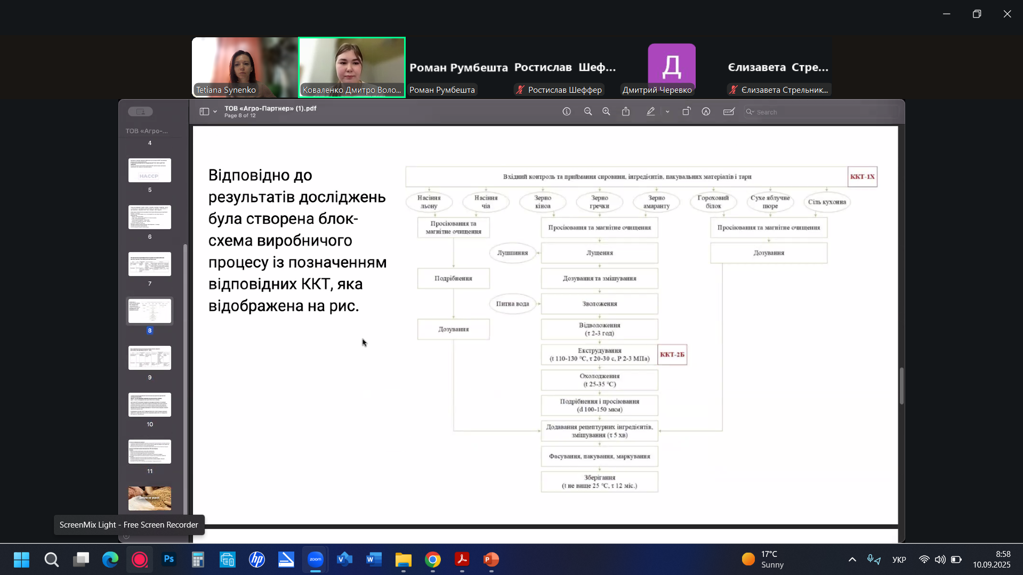The image size is (1023, 575).
Task: Open Wi-Fi network settings icon
Action: coord(924,560)
